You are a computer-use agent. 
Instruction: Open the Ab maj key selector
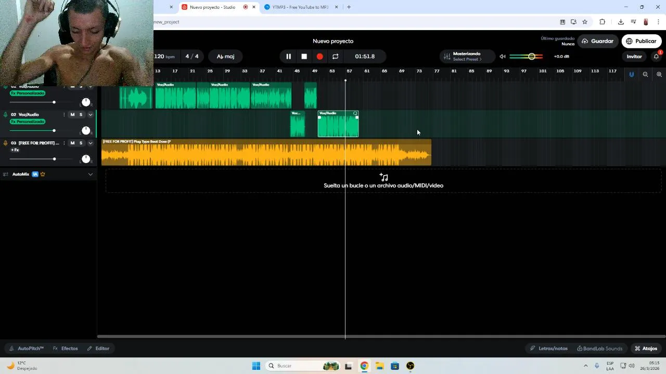pos(225,56)
